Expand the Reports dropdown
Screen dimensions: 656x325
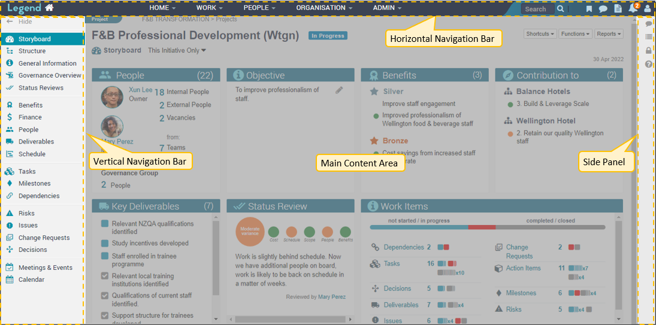609,34
